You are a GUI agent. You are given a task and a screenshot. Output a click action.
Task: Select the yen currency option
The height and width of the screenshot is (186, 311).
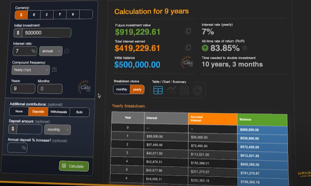[73, 14]
